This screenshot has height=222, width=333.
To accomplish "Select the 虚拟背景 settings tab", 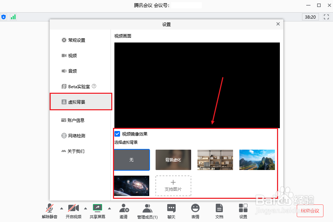I will (81, 102).
